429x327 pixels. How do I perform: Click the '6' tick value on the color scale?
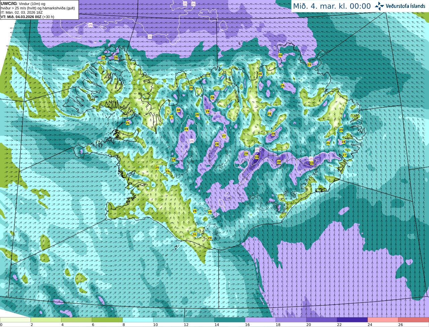click(x=93, y=325)
